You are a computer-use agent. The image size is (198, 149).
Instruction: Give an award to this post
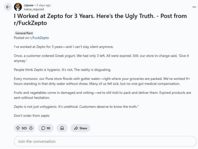pos(62,128)
